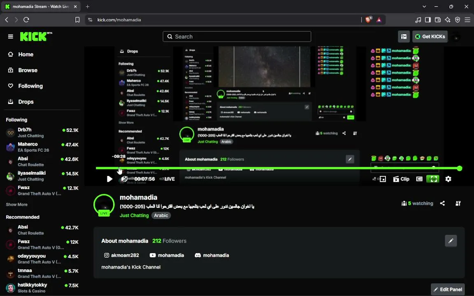Open the Brave Wallet icon

pyautogui.click(x=438, y=20)
